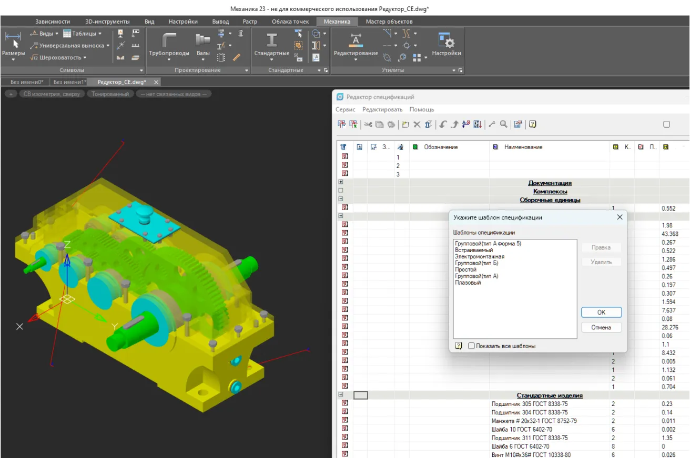Screen dimensions: 690x458
Task: Toggle the empty box beside Комплексы section
Action: point(341,191)
